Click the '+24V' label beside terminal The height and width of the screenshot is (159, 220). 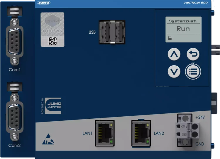(x=200, y=117)
